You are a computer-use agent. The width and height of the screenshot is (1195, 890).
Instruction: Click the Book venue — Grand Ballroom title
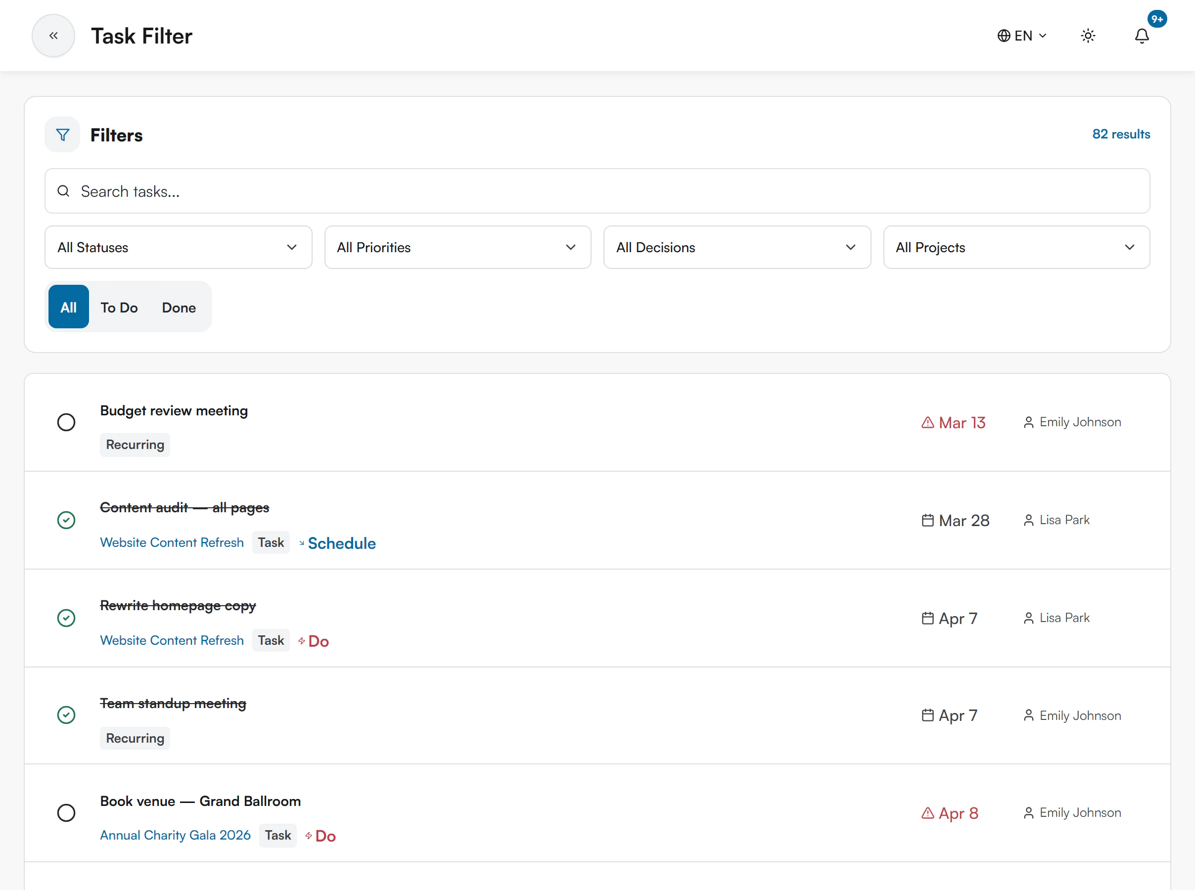[200, 801]
